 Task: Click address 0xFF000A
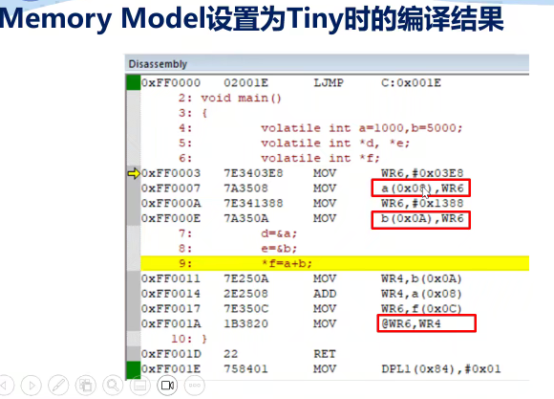coord(171,203)
